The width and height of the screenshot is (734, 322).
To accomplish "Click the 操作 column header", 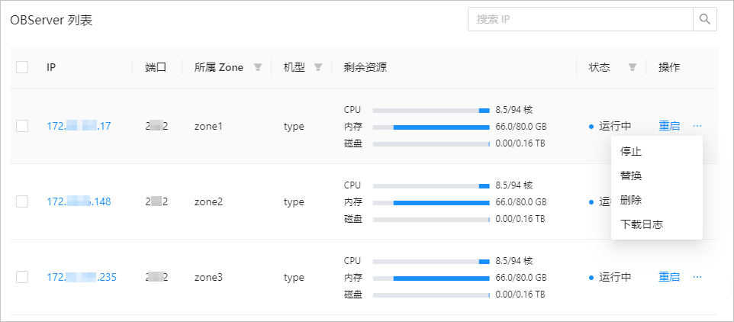I will coord(669,67).
